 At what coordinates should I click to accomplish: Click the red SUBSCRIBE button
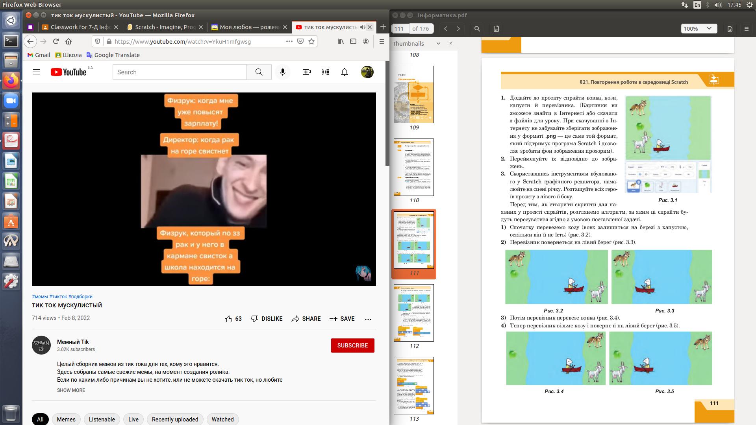(x=352, y=346)
